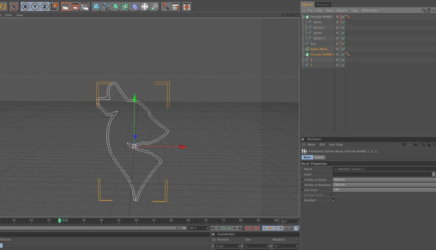Open the scene/light objects icon

pos(144,7)
